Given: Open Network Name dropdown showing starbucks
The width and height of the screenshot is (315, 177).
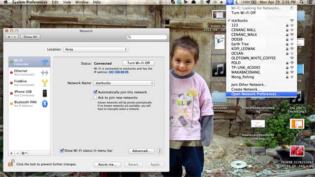Looking at the screenshot, I should 124,83.
